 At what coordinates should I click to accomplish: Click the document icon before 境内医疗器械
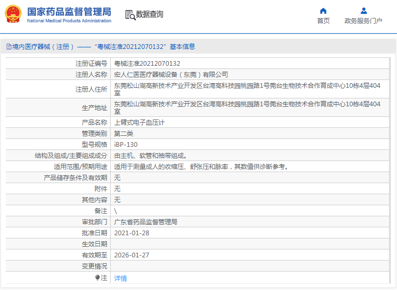9,46
